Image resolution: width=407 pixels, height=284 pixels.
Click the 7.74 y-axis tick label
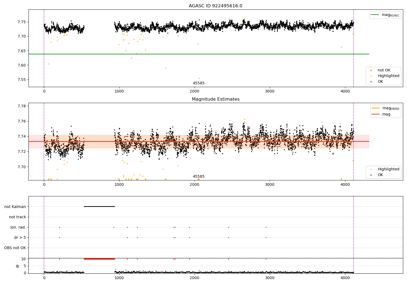[x=22, y=136]
